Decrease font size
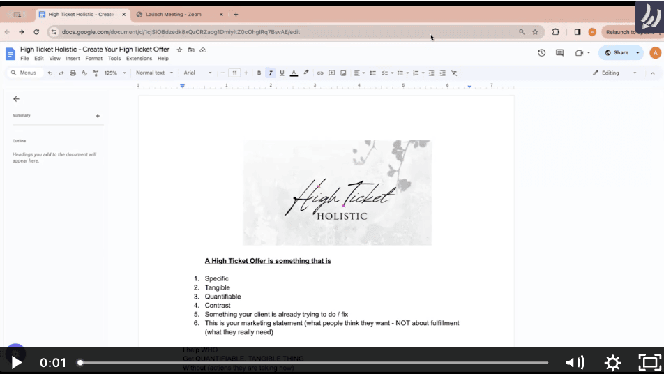 coord(222,73)
